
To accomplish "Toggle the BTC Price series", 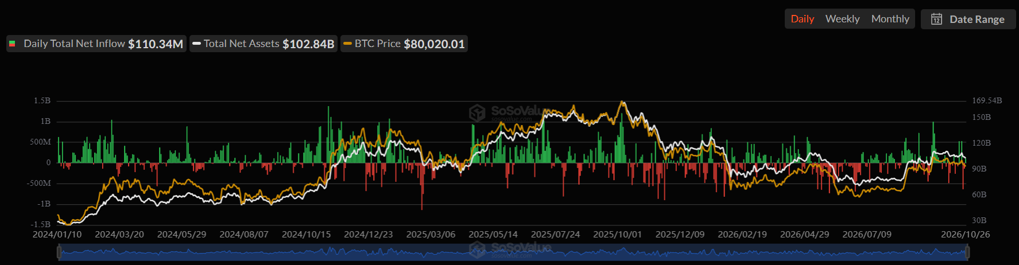I will tap(404, 44).
